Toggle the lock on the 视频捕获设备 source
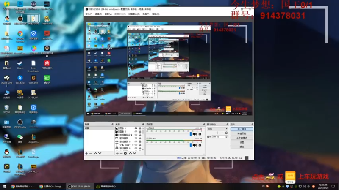Viewport: 339px width, 190px height. (x=140, y=135)
